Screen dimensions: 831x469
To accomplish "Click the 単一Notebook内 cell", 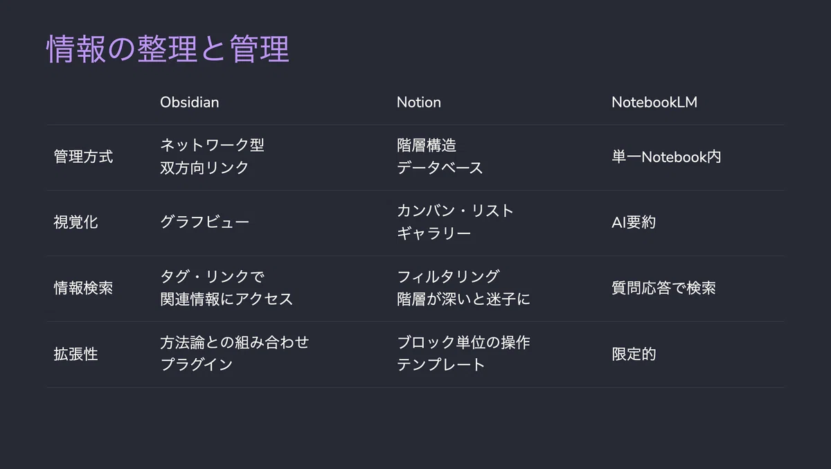I will coord(666,157).
